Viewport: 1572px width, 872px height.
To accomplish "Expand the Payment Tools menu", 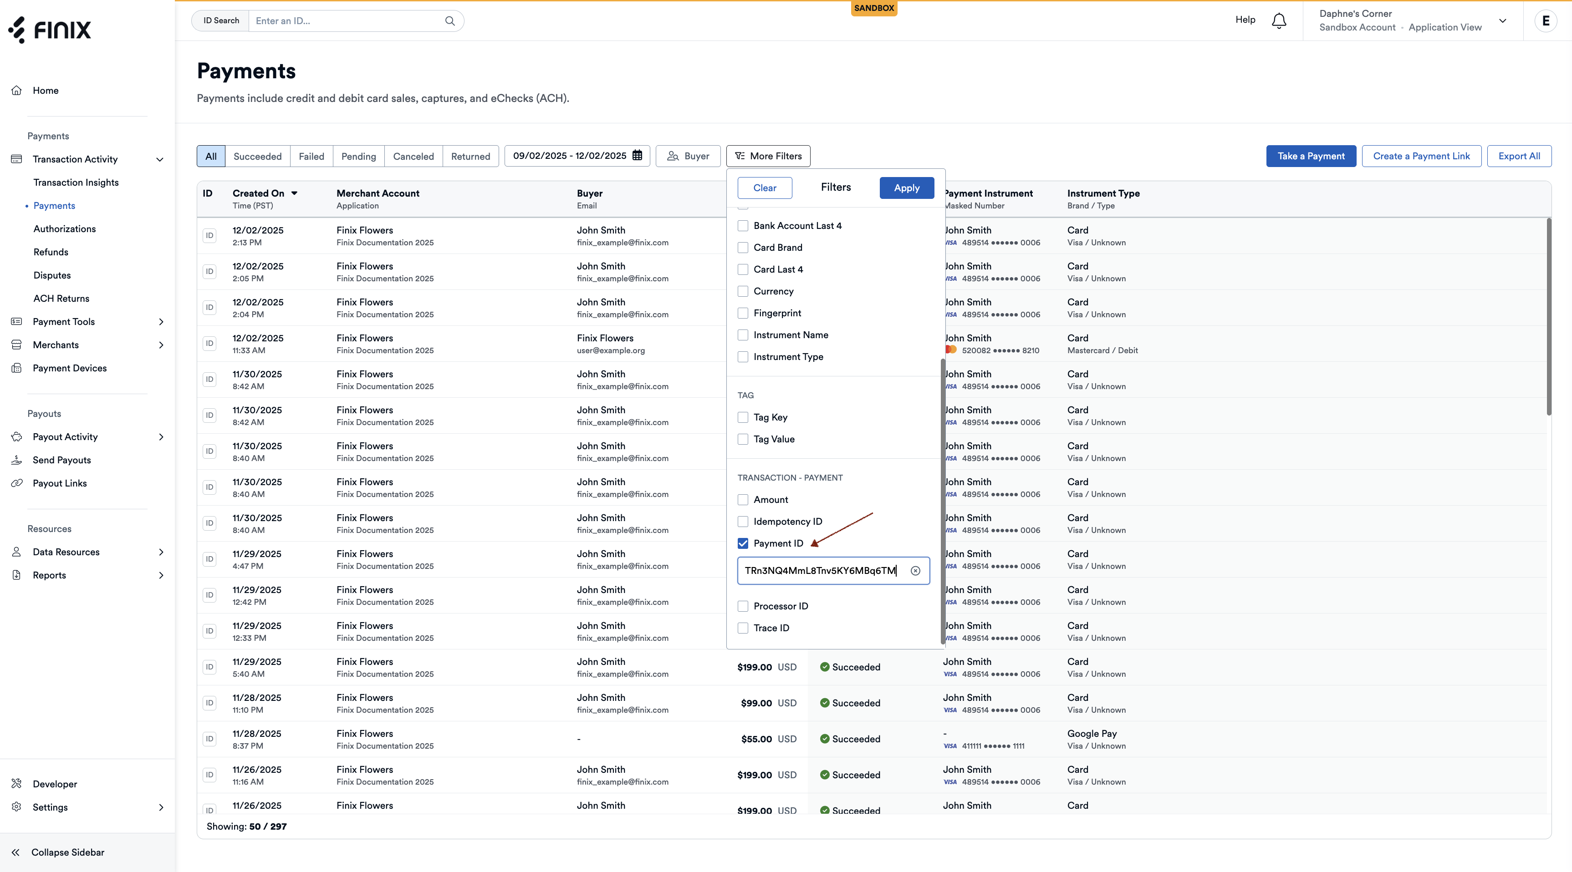I will pyautogui.click(x=161, y=321).
